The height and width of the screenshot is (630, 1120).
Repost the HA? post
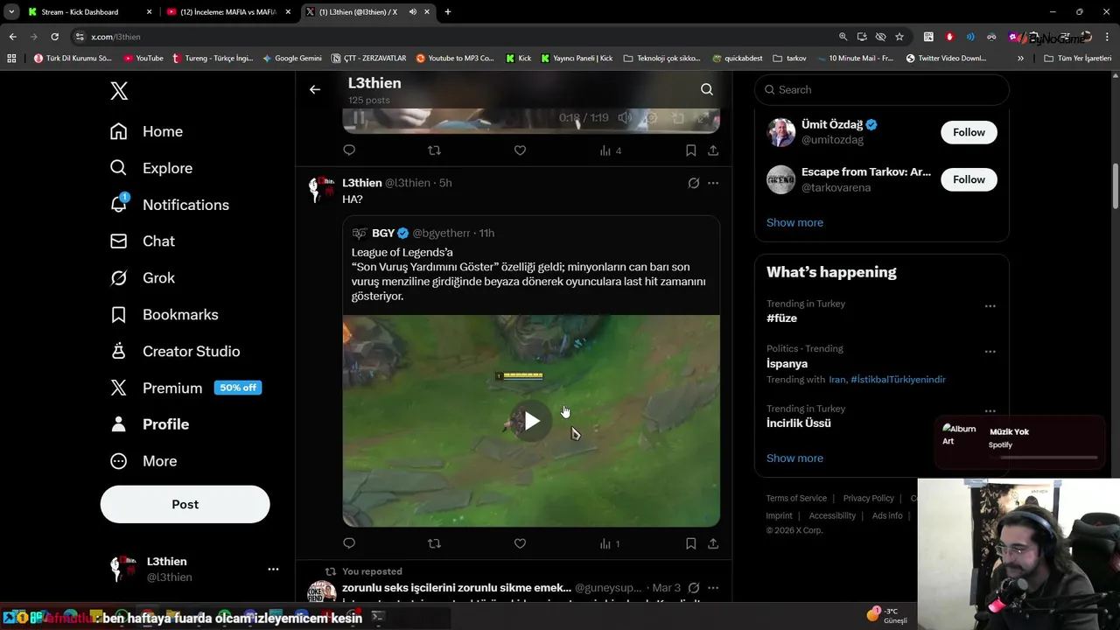434,543
